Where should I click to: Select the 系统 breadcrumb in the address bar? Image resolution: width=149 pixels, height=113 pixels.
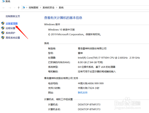click(61, 7)
